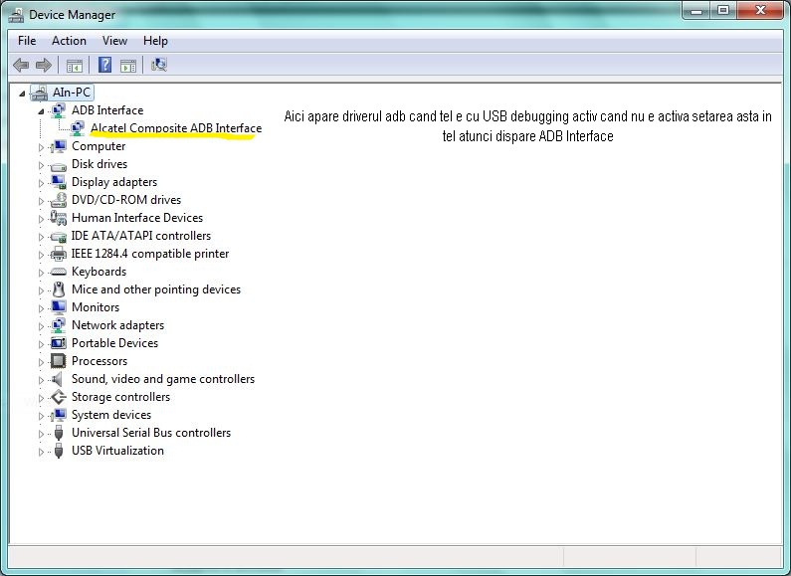
Task: Click the Human Interface Devices icon
Action: [59, 218]
